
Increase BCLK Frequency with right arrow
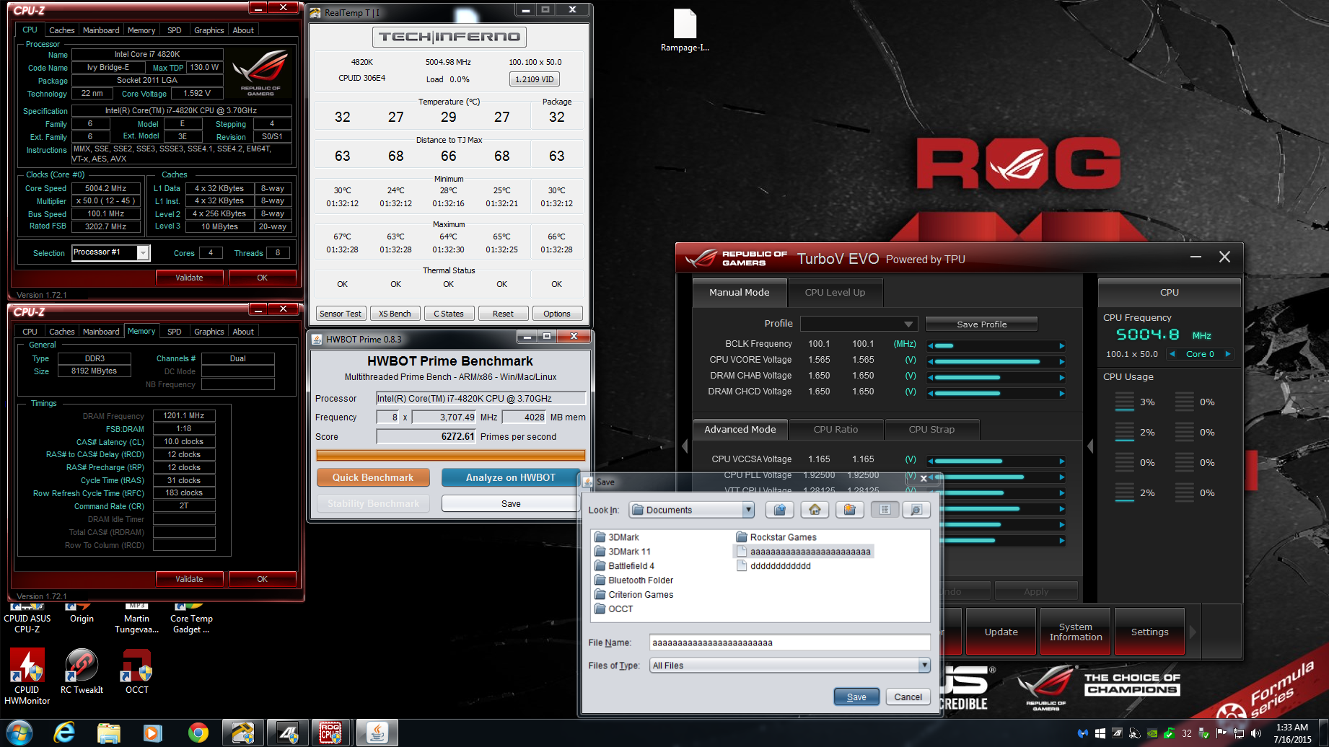[1061, 346]
